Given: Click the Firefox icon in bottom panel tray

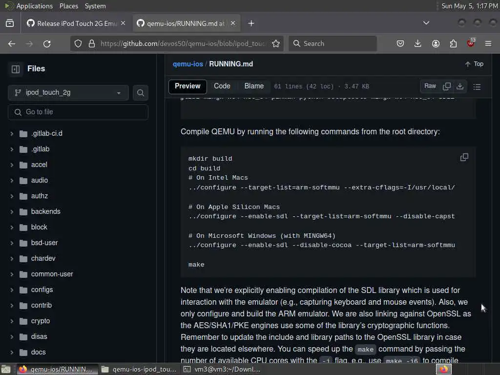Looking at the screenshot, I should click(x=444, y=369).
